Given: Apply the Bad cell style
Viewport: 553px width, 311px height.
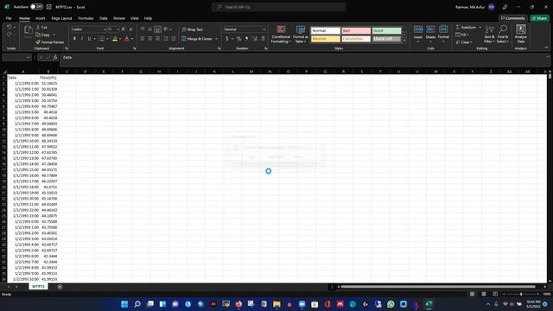Looking at the screenshot, I should pyautogui.click(x=356, y=31).
